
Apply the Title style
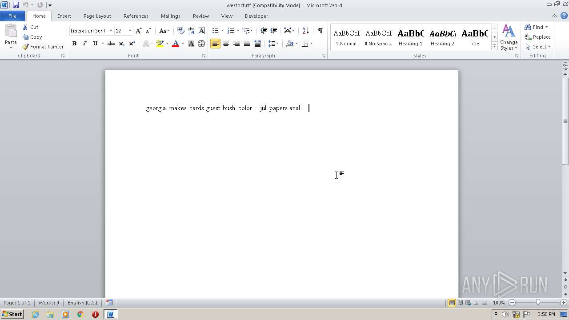point(474,37)
